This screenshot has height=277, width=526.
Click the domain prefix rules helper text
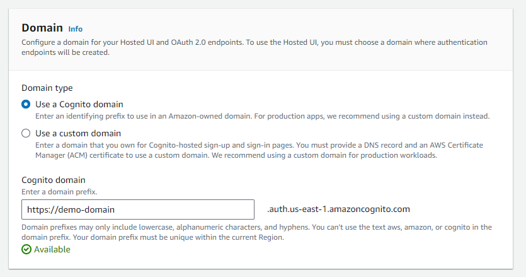(x=256, y=227)
